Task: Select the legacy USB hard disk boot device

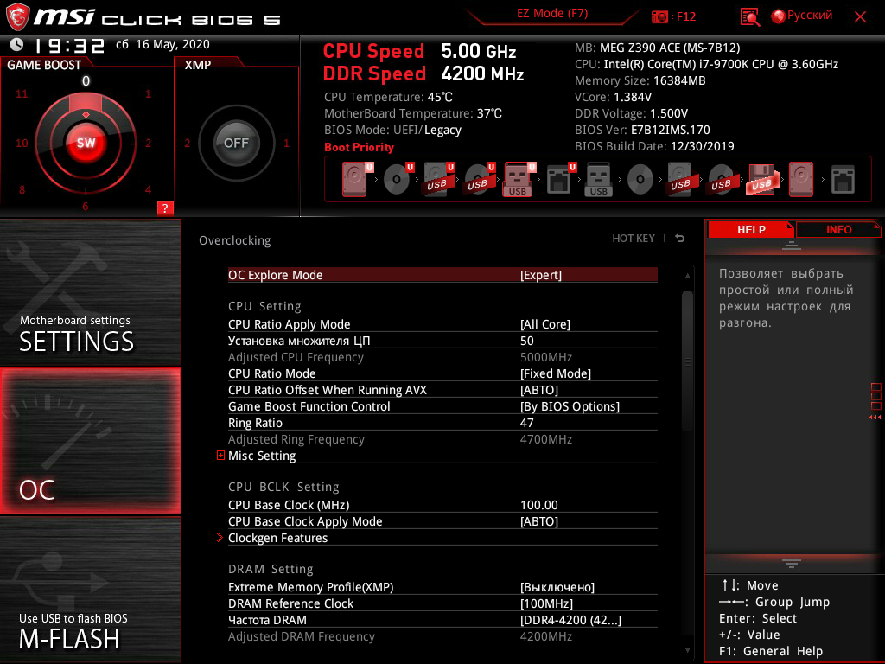Action: [x=680, y=180]
